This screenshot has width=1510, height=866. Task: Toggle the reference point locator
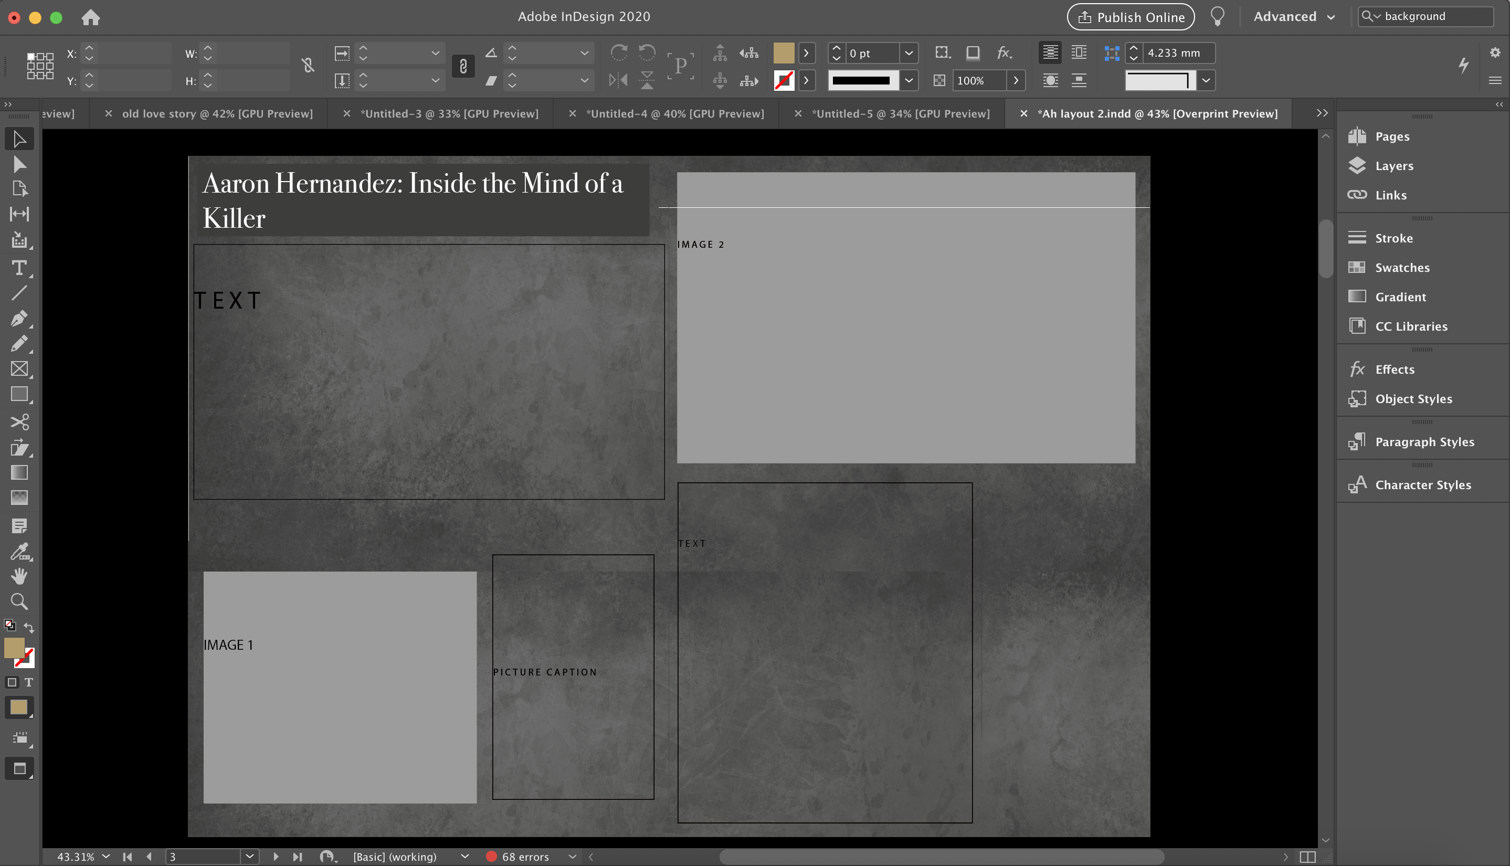pyautogui.click(x=40, y=66)
